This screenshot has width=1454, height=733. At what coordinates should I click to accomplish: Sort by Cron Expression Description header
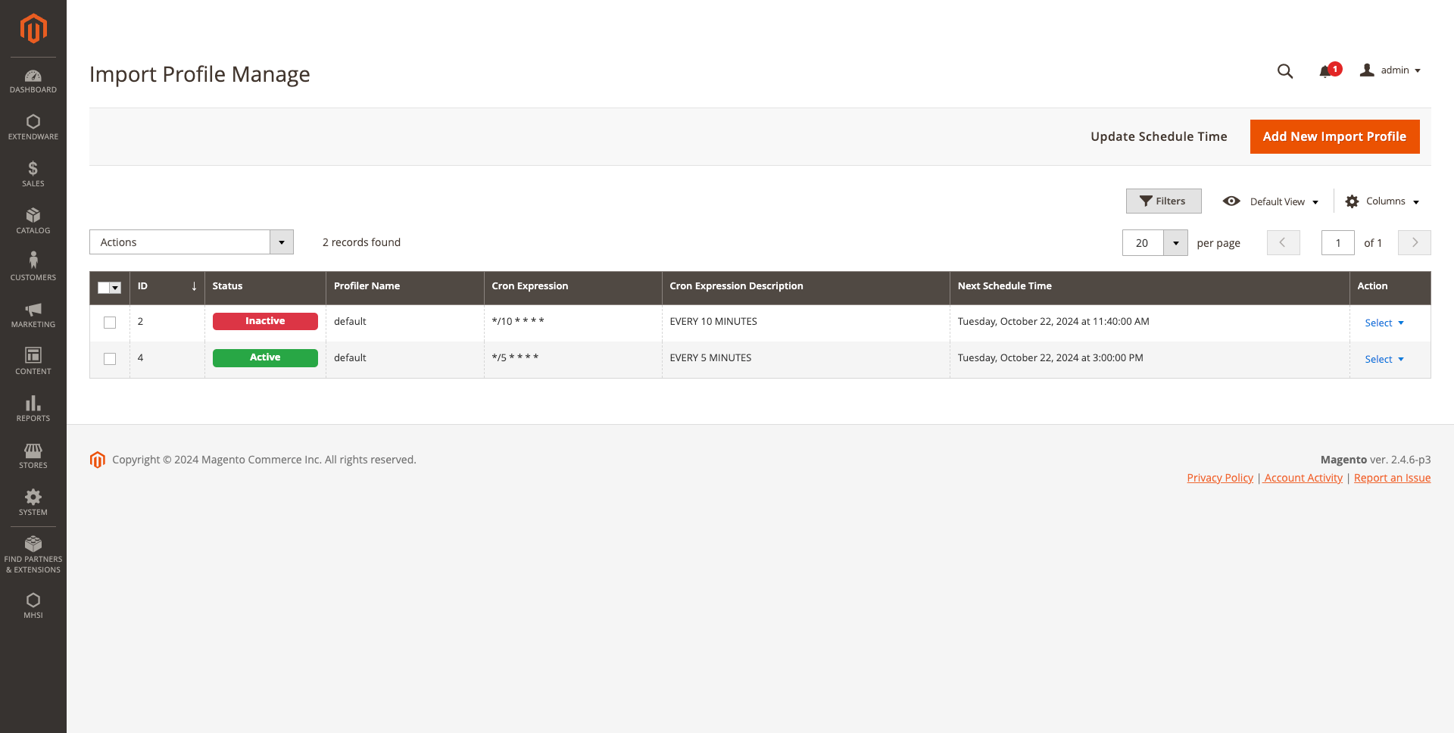806,286
